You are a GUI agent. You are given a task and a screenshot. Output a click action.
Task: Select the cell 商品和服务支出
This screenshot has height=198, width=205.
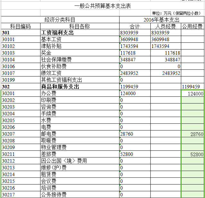point(80,86)
